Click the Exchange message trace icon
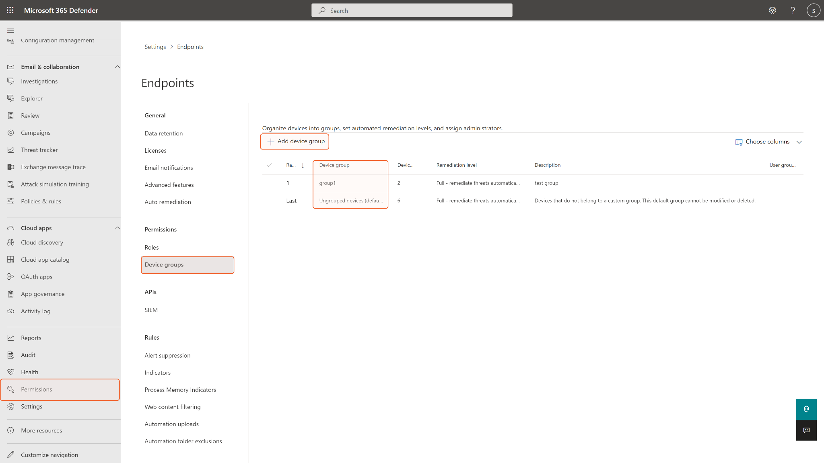The height and width of the screenshot is (463, 824). pyautogui.click(x=11, y=167)
